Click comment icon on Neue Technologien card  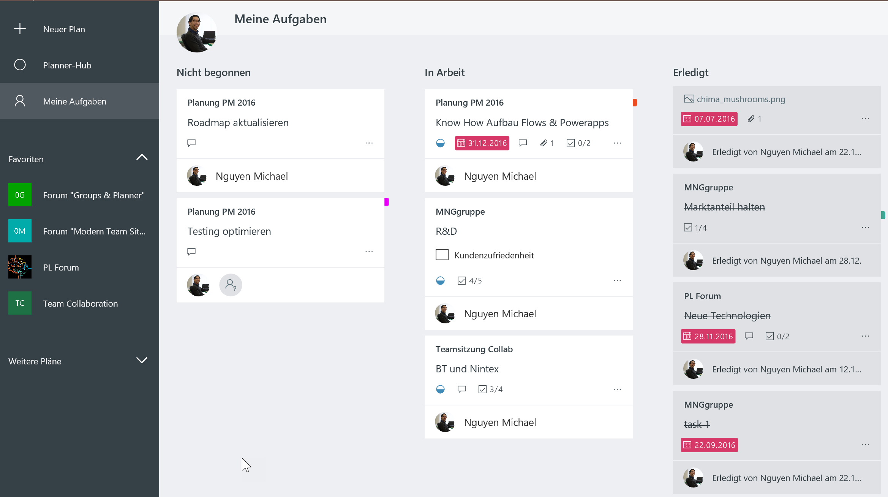click(x=749, y=336)
